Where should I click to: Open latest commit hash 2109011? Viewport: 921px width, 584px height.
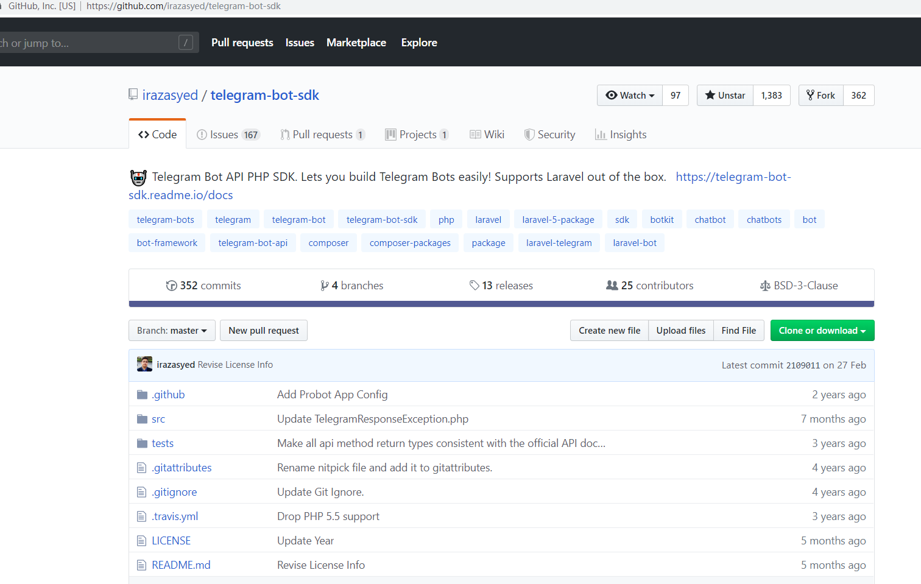click(x=803, y=365)
